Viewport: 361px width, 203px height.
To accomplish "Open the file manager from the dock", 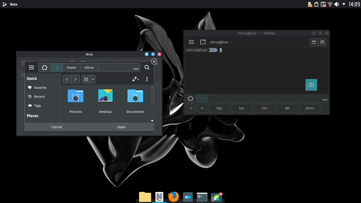I will [145, 197].
